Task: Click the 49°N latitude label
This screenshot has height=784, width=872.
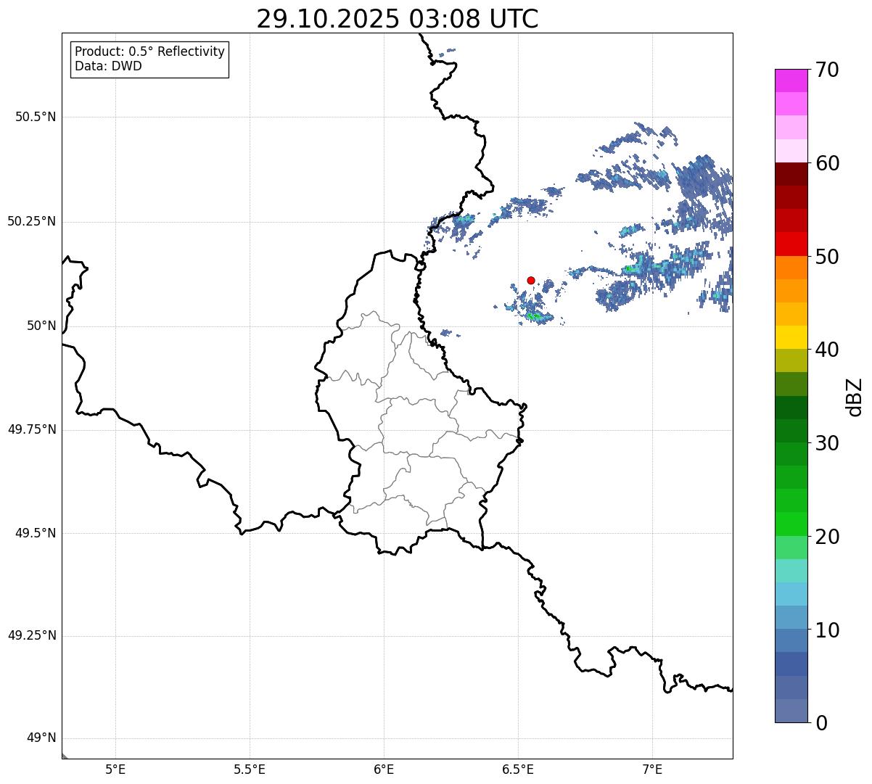Action: click(x=41, y=739)
